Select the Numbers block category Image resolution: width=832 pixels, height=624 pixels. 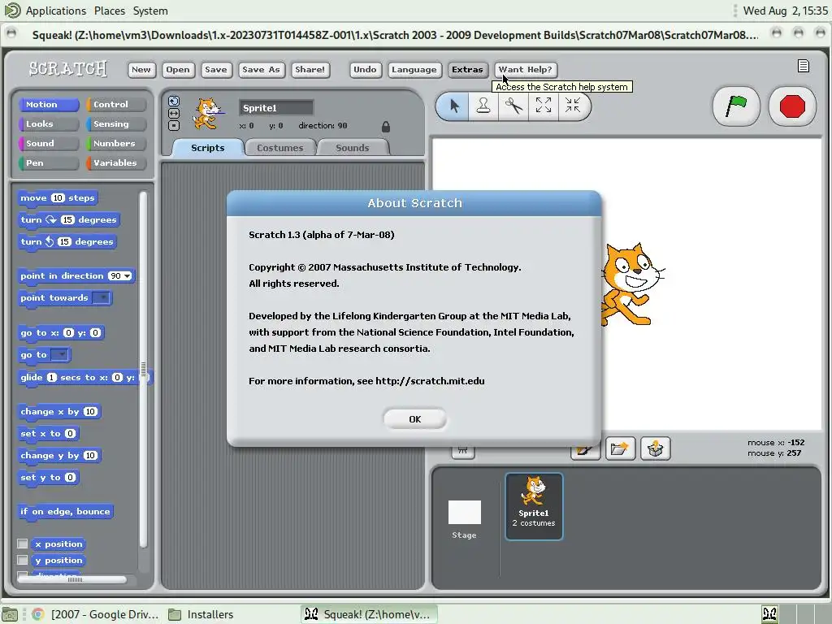(x=116, y=143)
